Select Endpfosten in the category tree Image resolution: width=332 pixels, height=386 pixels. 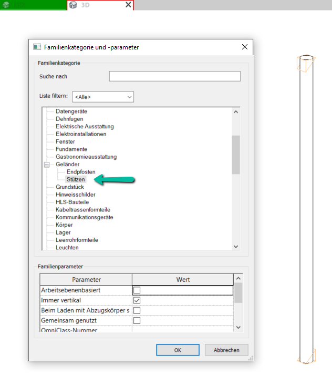pyautogui.click(x=81, y=172)
